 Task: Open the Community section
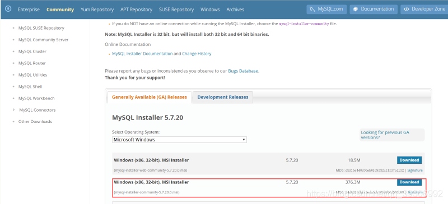[x=60, y=10]
